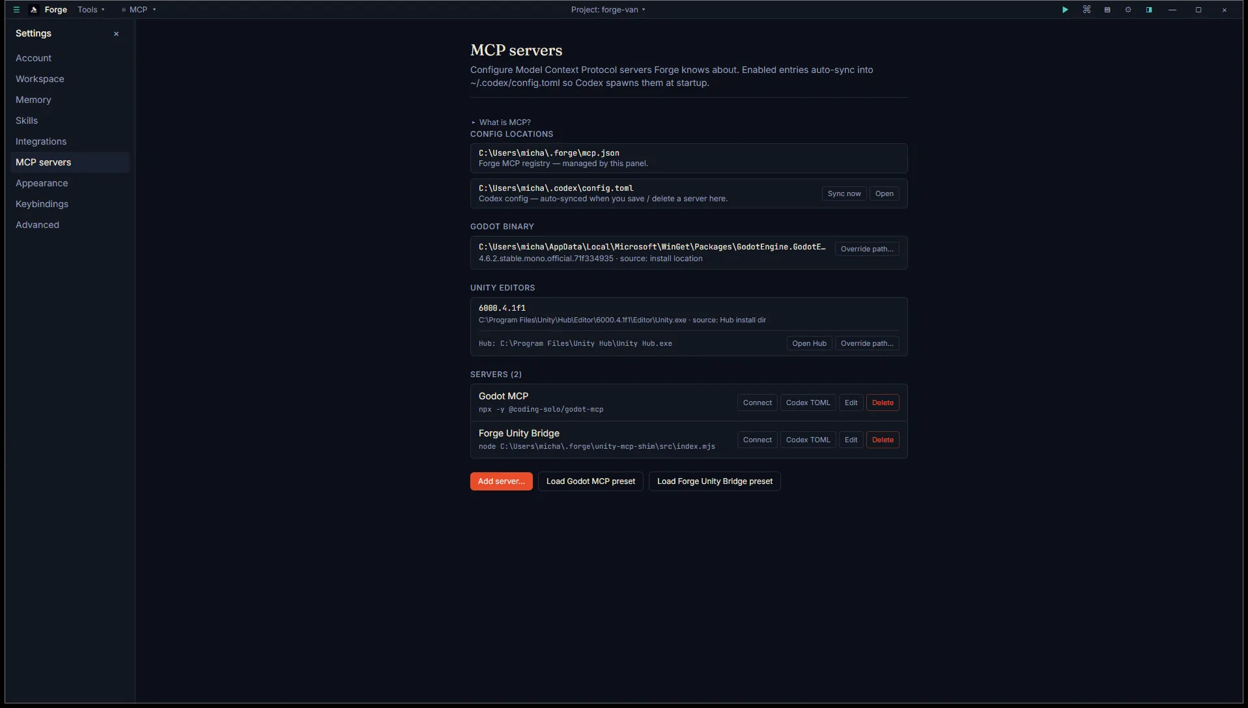
Task: View Codex TOML for Godot MCP
Action: coord(808,403)
